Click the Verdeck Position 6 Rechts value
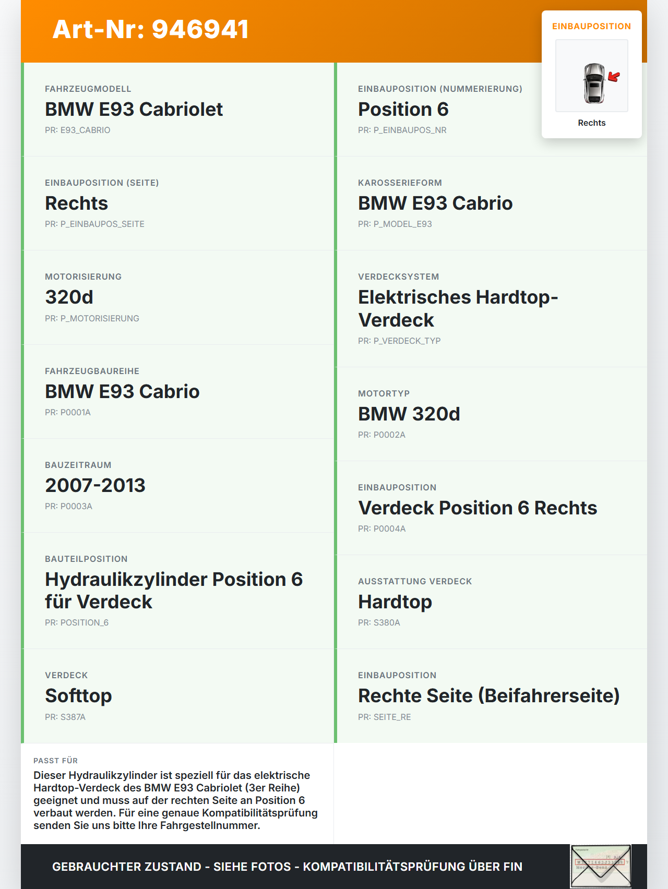This screenshot has width=668, height=889. click(x=478, y=508)
